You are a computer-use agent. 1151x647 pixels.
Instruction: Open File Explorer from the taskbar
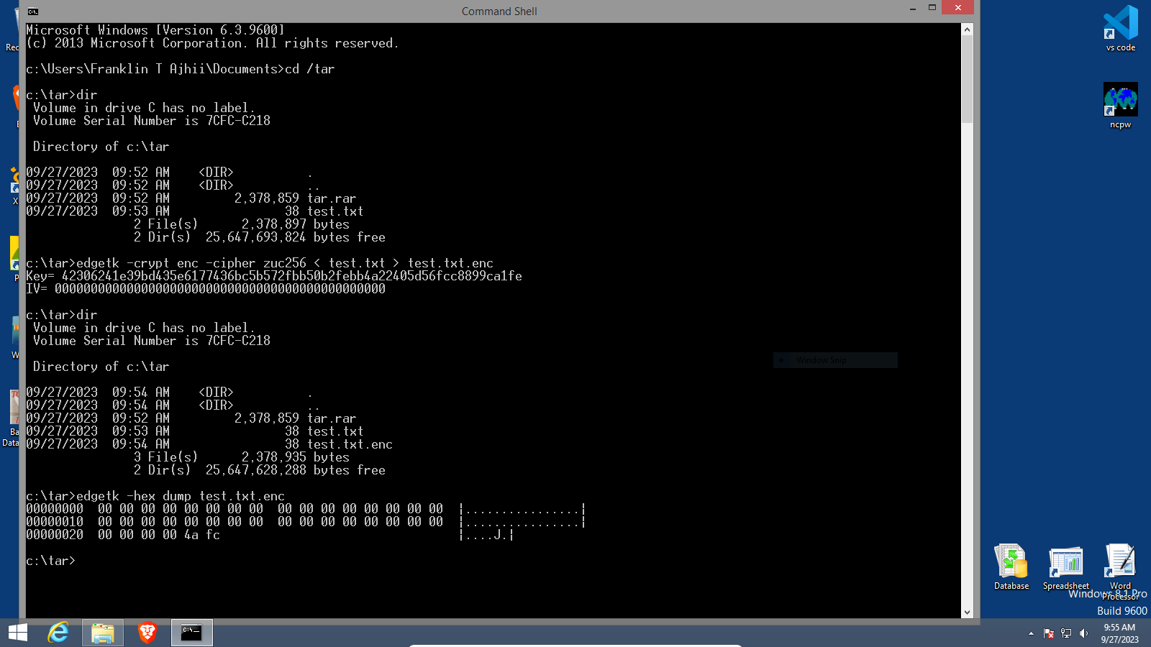(103, 633)
